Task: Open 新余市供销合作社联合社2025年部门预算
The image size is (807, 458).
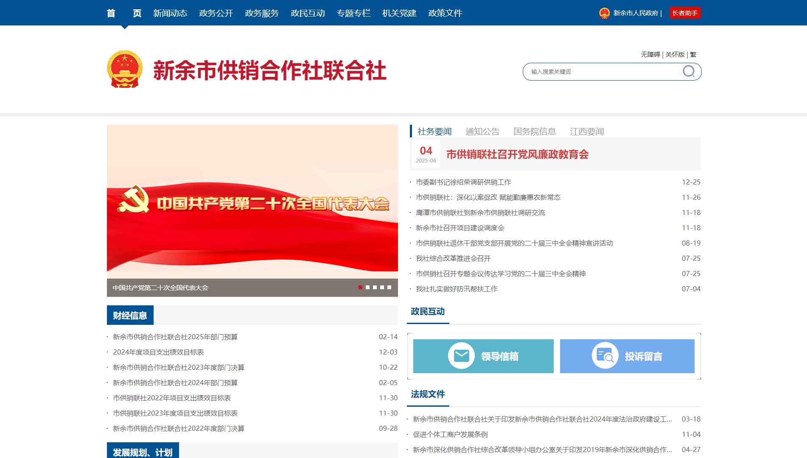Action: click(x=175, y=337)
